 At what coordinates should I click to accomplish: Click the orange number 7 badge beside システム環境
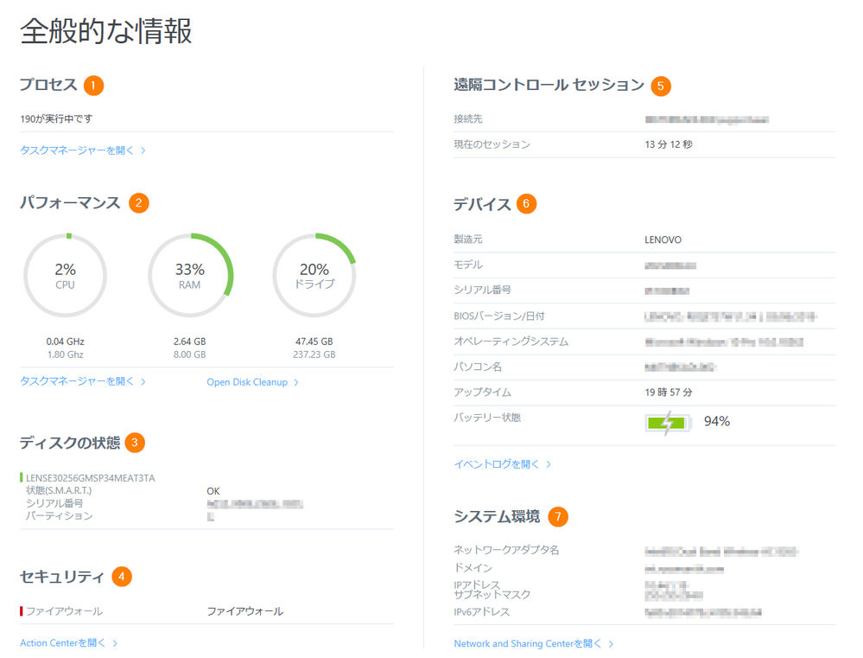click(558, 516)
